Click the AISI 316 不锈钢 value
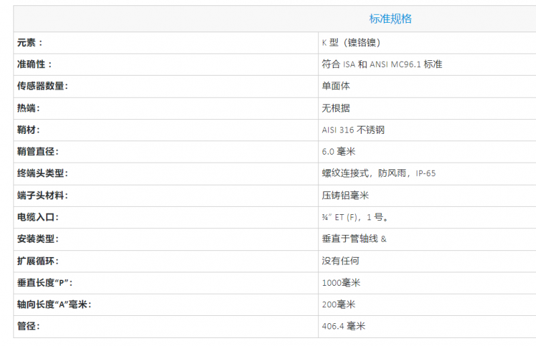 (x=353, y=130)
